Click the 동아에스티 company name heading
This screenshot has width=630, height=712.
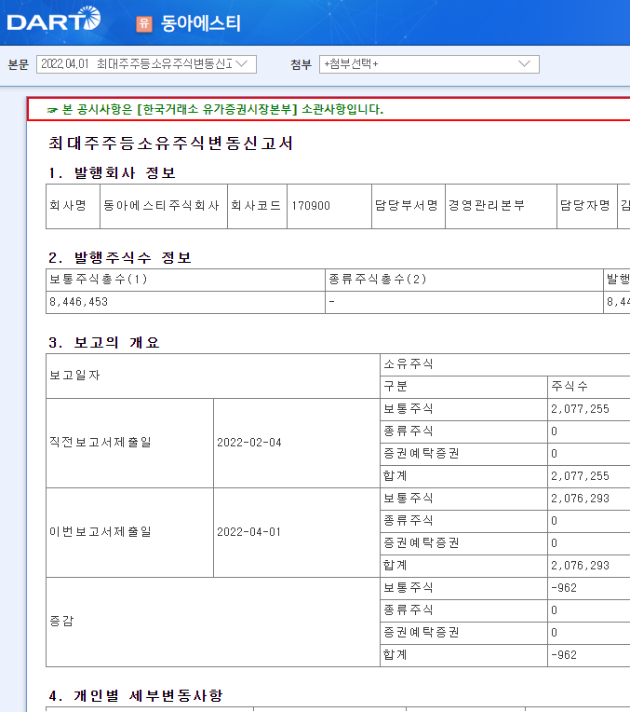200,23
